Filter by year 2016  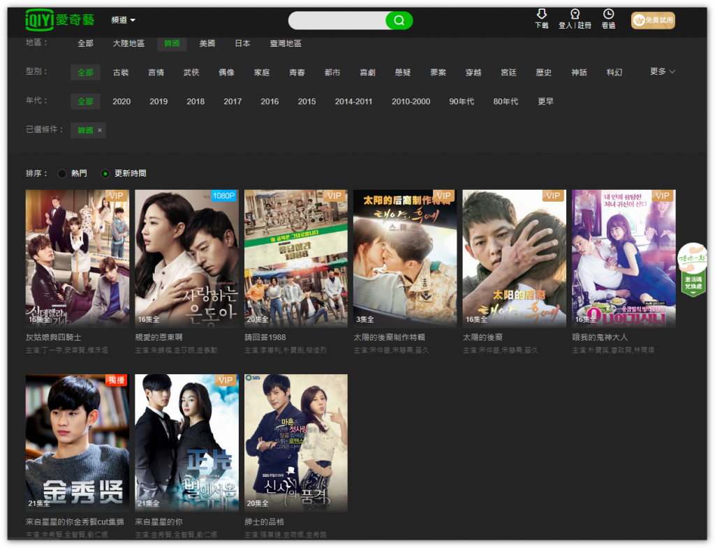pos(270,102)
